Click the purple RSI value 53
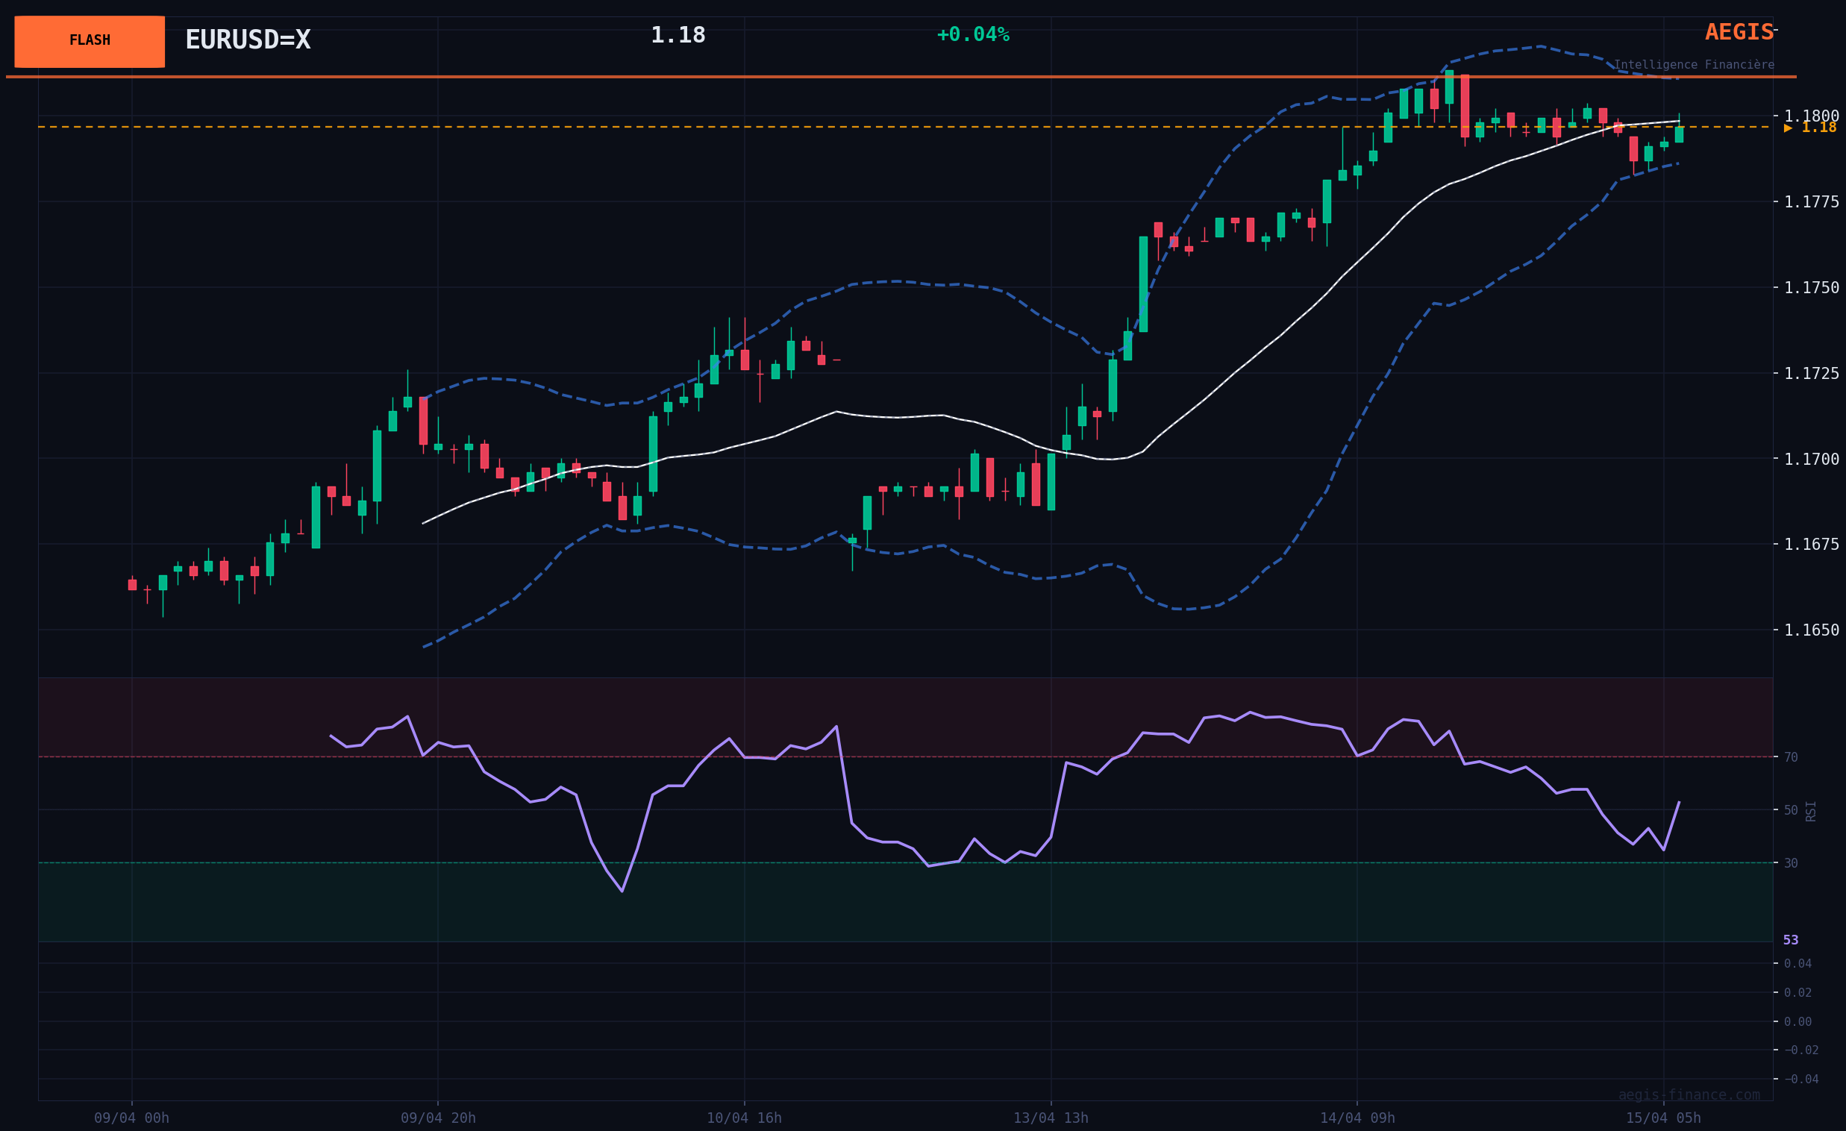1846x1131 pixels. 1791,940
